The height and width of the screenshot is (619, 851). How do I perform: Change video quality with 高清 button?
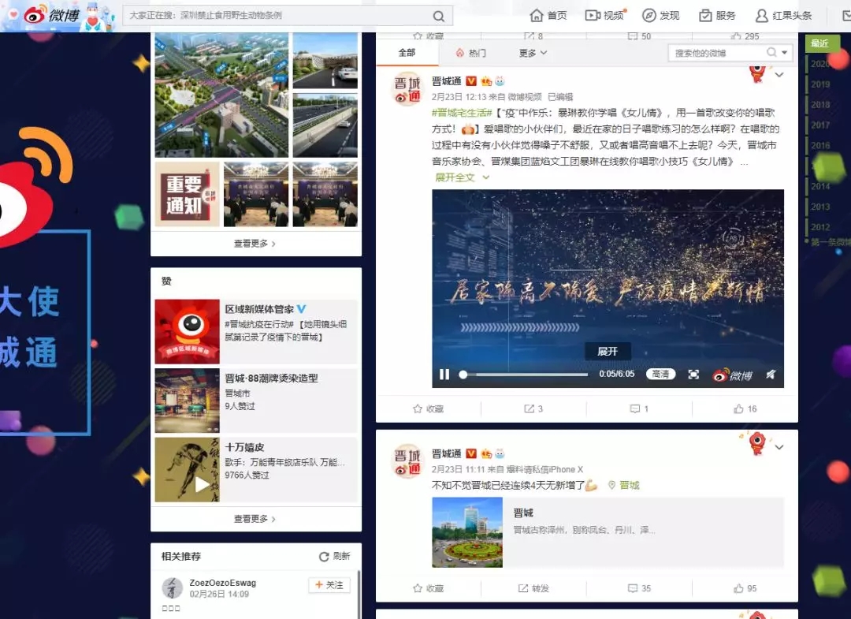tap(660, 374)
